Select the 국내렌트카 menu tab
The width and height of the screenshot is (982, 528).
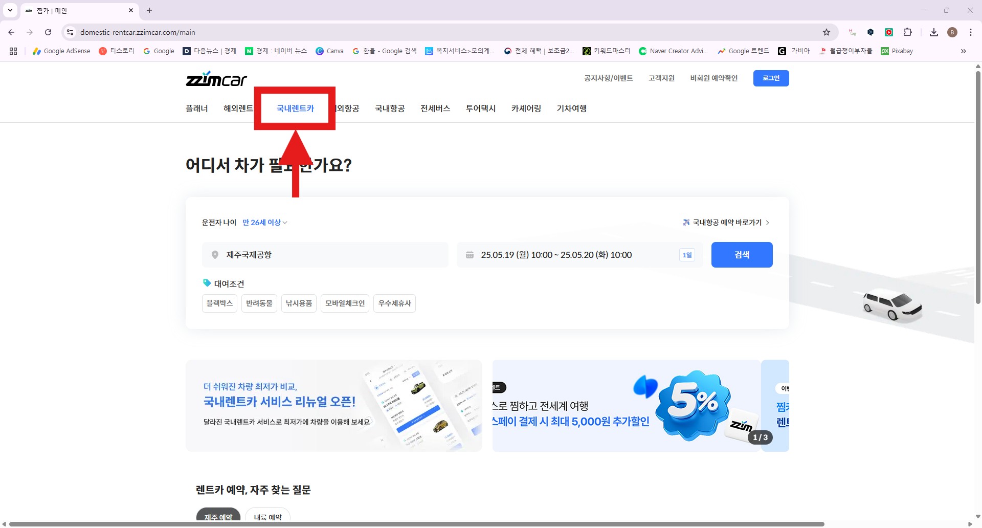point(295,108)
